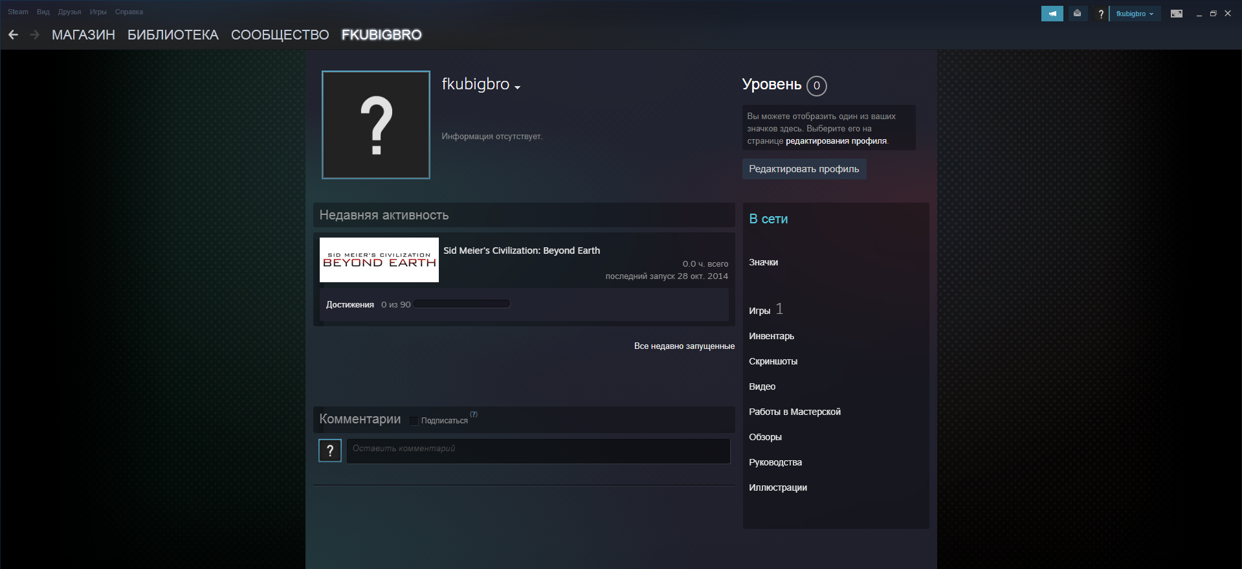Click the Уровень heading
1242x569 pixels.
pos(771,85)
